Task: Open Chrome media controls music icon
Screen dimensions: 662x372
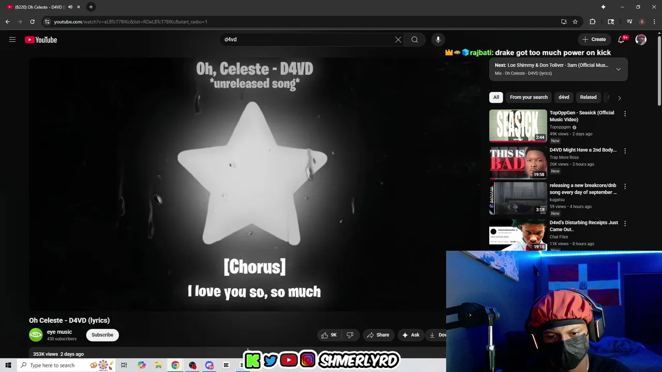Action: click(x=629, y=22)
